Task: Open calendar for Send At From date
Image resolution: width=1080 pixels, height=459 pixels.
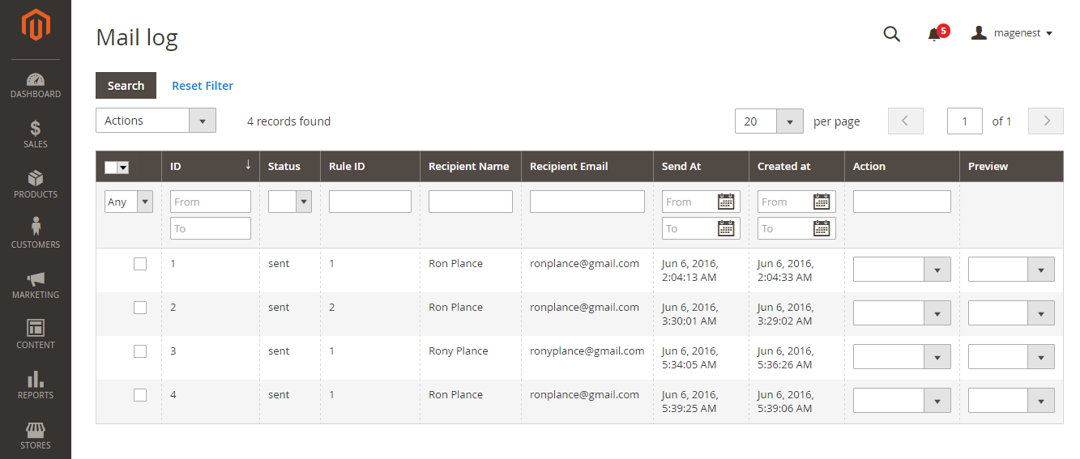Action: 726,202
